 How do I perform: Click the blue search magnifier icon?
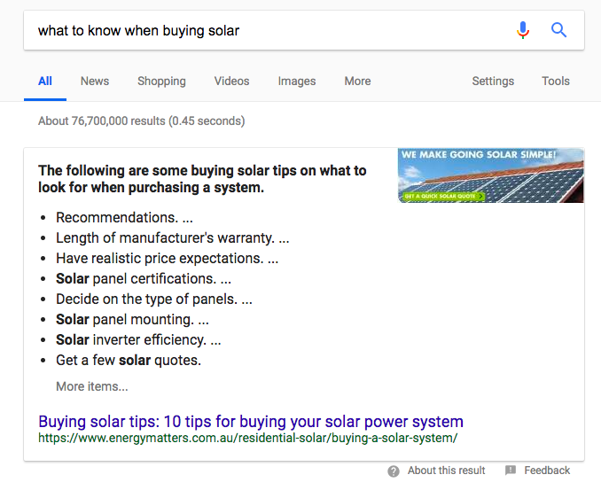[558, 30]
